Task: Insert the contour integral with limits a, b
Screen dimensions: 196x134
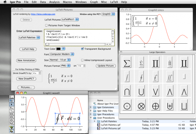Action: click(156, 76)
